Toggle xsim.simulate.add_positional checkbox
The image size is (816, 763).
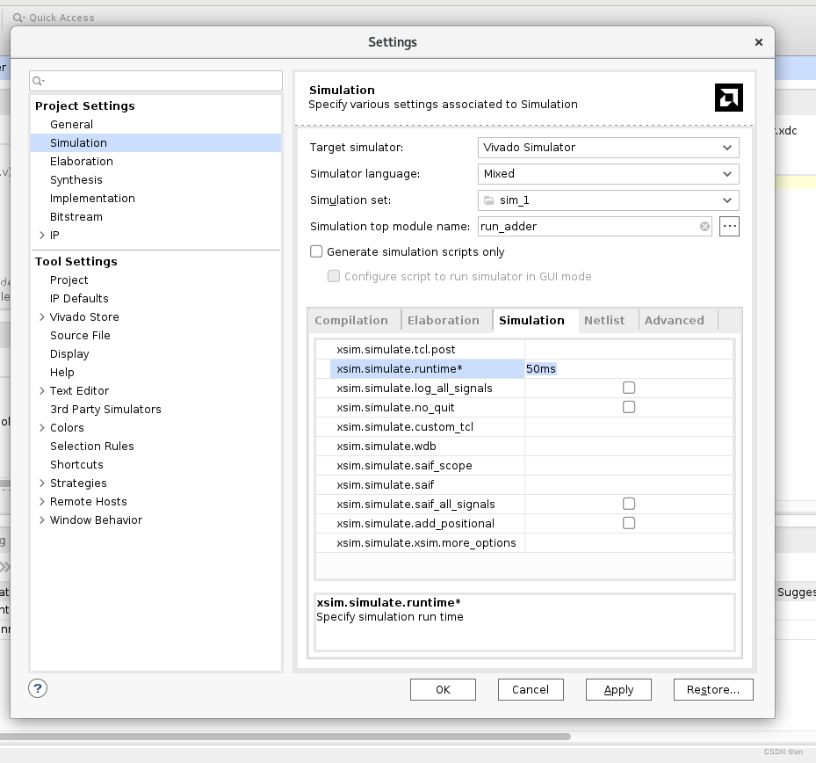coord(629,523)
